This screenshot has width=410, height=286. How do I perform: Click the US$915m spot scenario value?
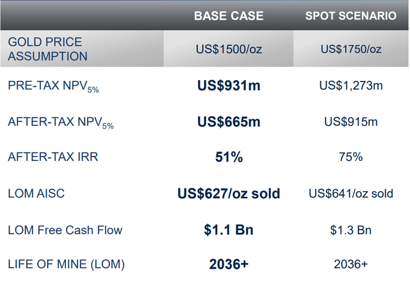coord(350,121)
